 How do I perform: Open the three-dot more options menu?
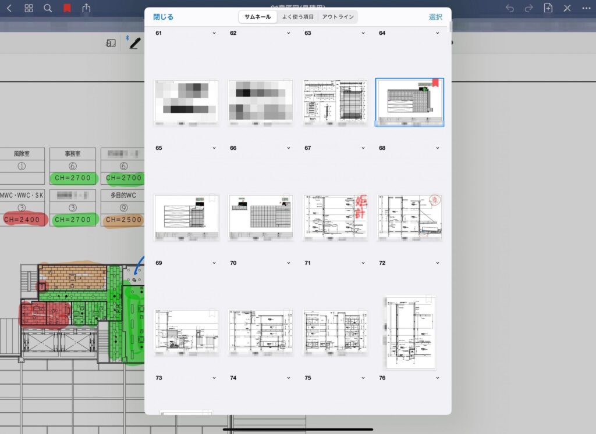coord(586,8)
